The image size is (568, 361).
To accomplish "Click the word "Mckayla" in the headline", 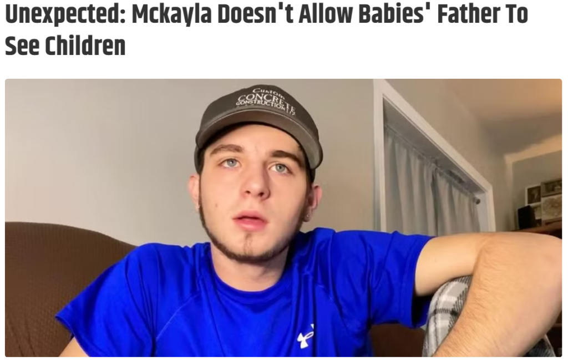I will tap(171, 14).
